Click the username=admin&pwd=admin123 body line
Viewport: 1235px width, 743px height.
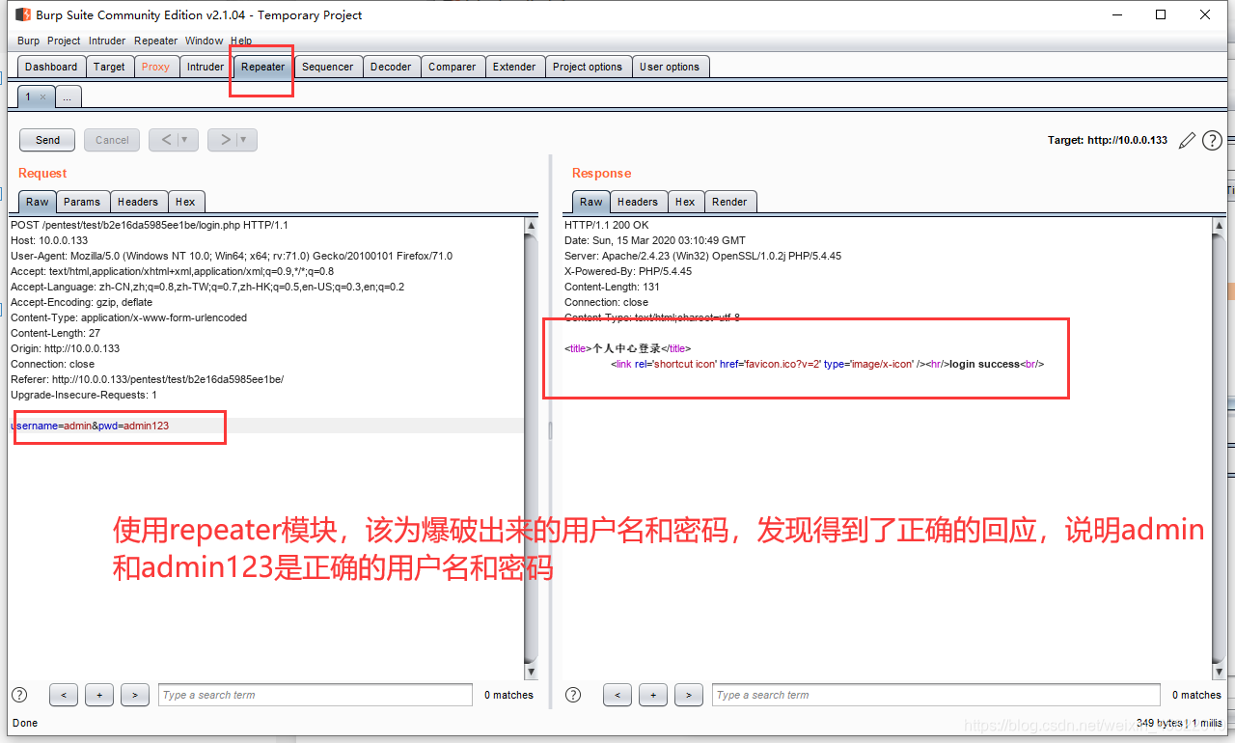tap(90, 426)
